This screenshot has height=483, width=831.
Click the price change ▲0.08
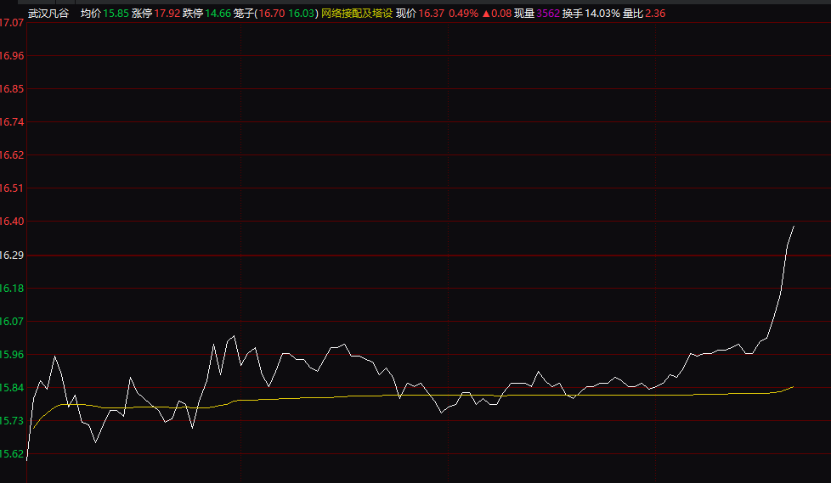pyautogui.click(x=496, y=14)
